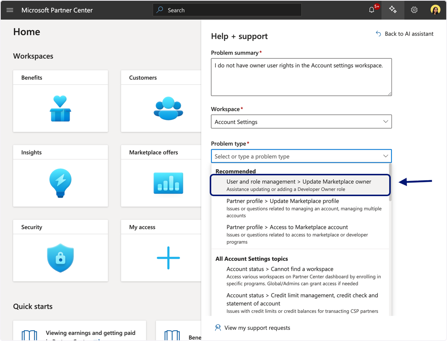
Task: Click the Benefits gift box icon
Action: (60, 108)
